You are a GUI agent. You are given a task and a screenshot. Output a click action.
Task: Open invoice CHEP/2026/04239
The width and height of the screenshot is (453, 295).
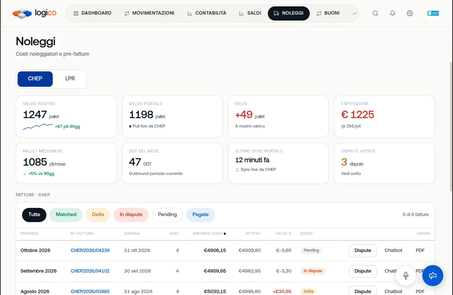tap(90, 251)
